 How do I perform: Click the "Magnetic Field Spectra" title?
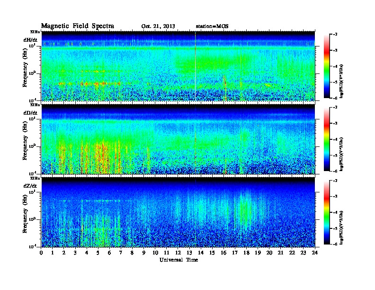click(x=78, y=26)
